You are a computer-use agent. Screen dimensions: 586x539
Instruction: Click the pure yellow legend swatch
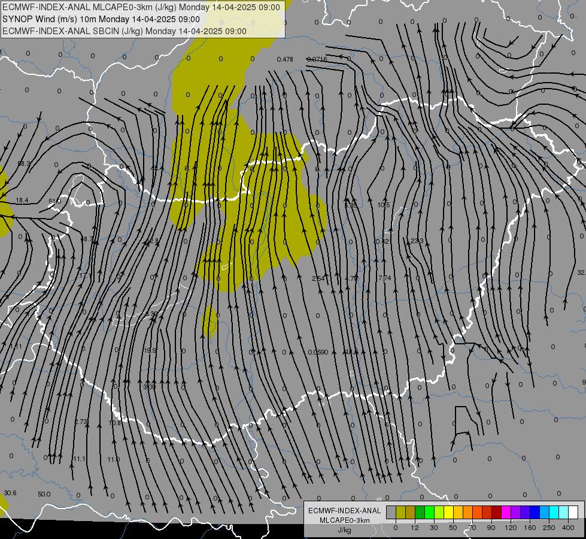point(448,513)
